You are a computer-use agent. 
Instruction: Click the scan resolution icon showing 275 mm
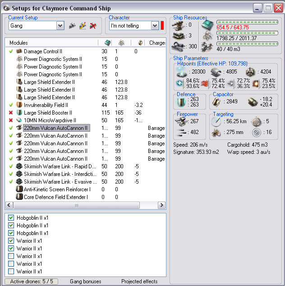(216, 133)
